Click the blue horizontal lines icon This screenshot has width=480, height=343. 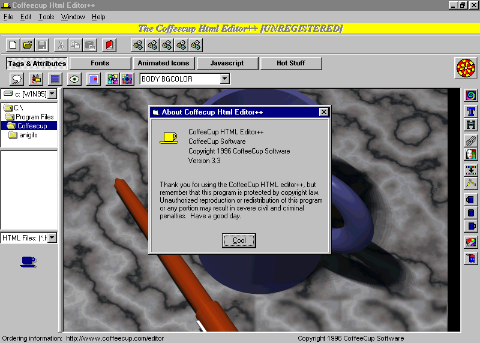point(55,79)
